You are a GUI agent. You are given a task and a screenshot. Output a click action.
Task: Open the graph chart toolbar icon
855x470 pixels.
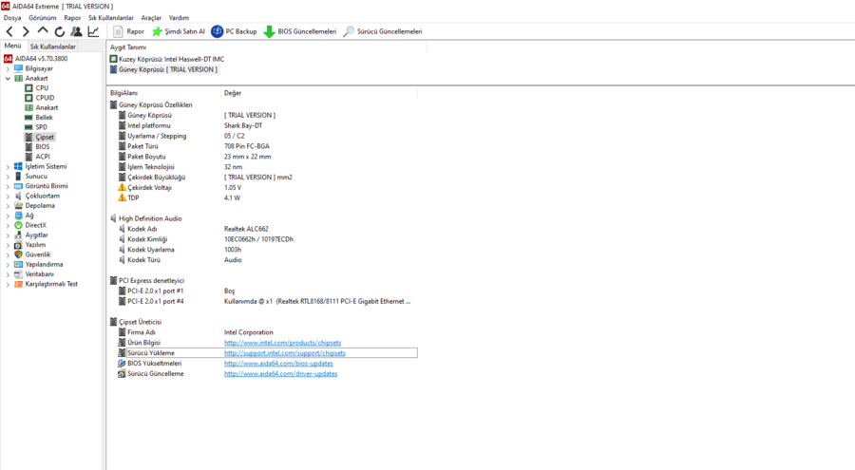tap(93, 31)
